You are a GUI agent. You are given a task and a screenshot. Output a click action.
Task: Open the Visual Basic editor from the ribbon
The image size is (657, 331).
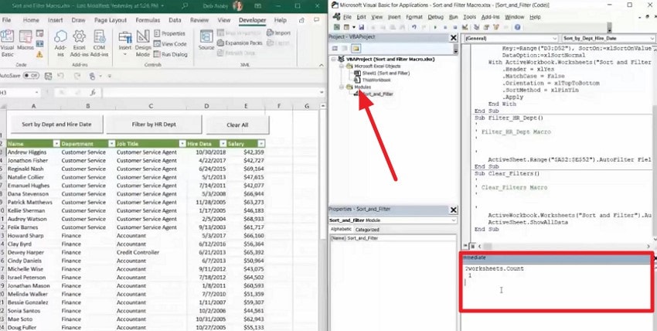pos(7,43)
